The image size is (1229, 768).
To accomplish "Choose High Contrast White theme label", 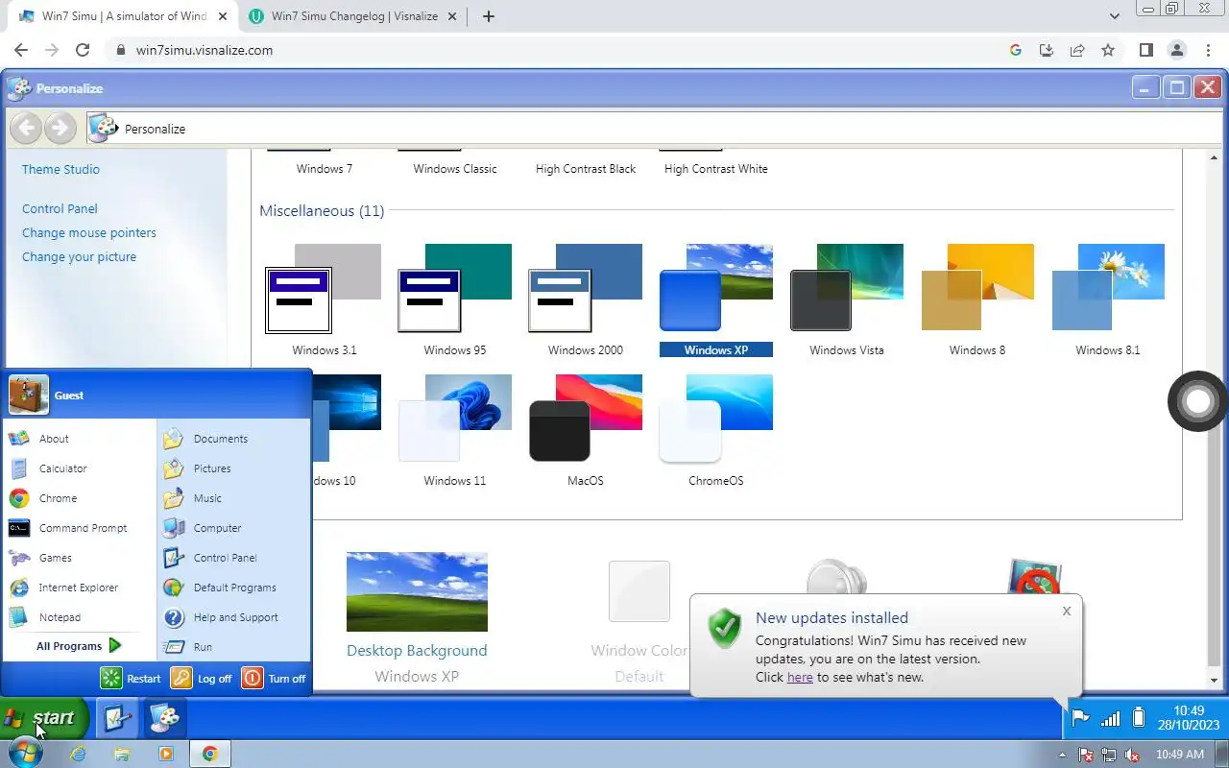I will [x=715, y=169].
